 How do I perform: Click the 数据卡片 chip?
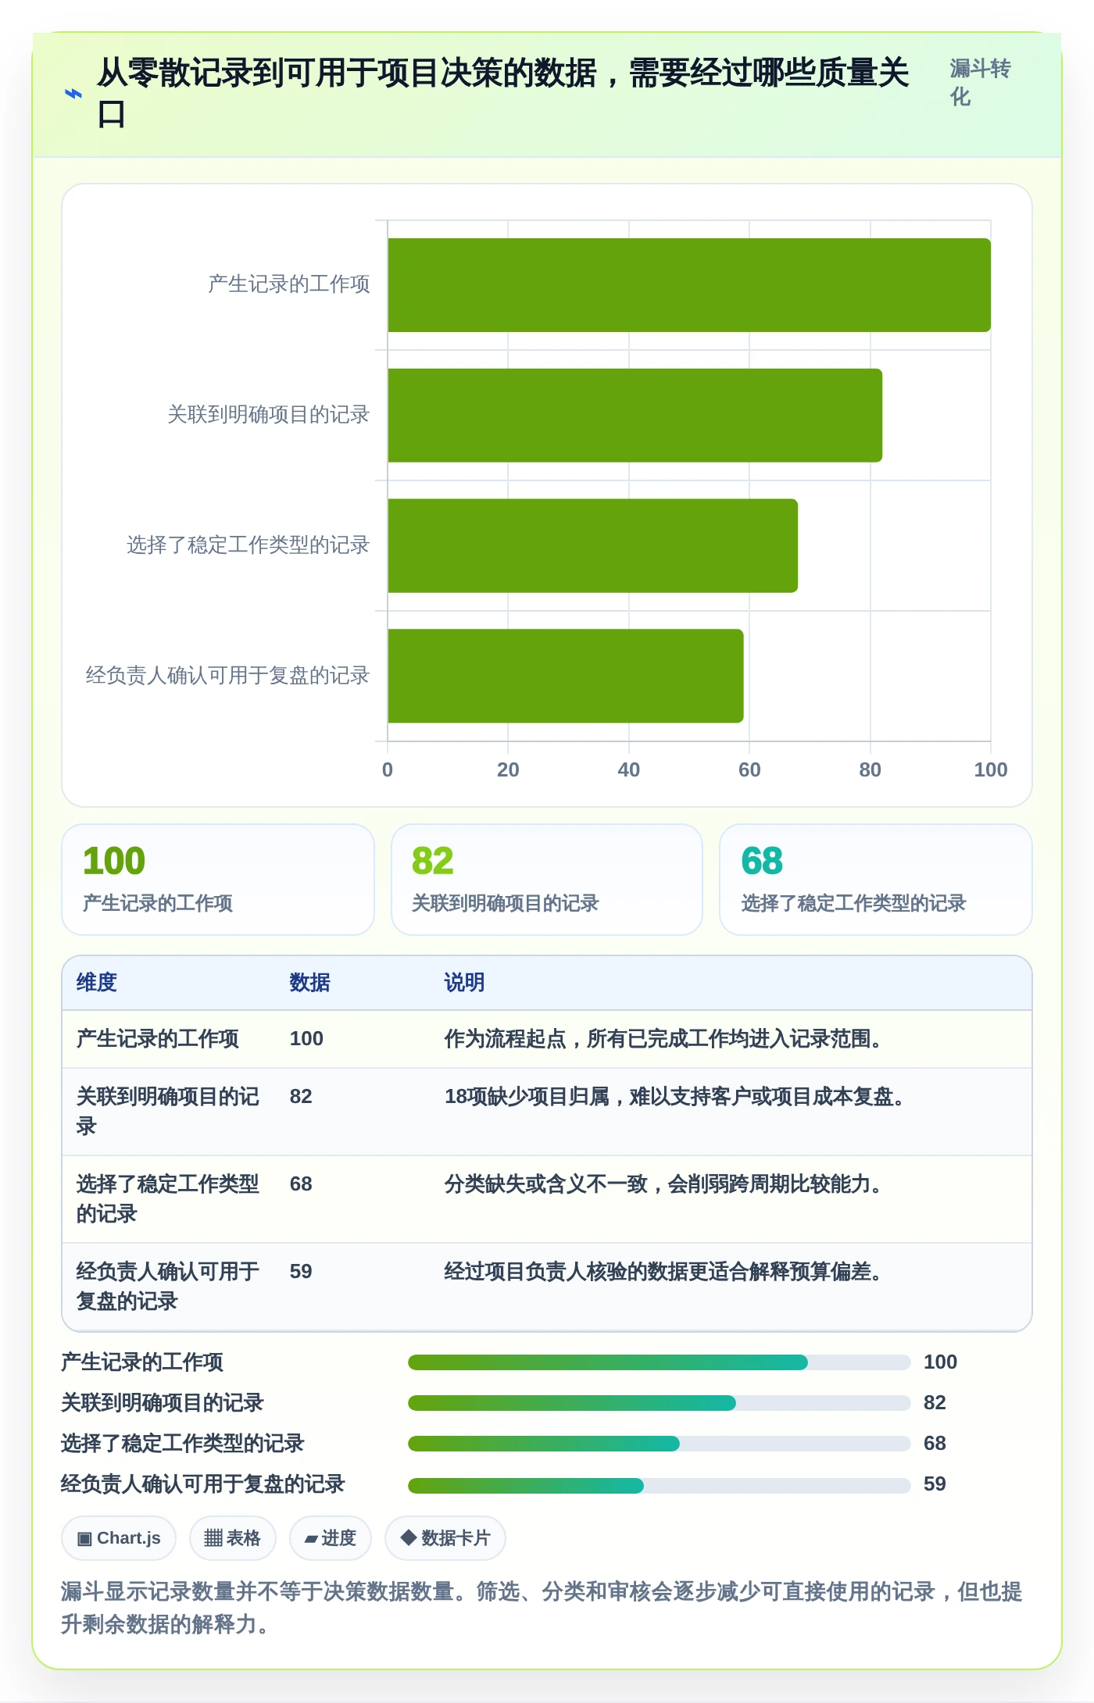[445, 1537]
